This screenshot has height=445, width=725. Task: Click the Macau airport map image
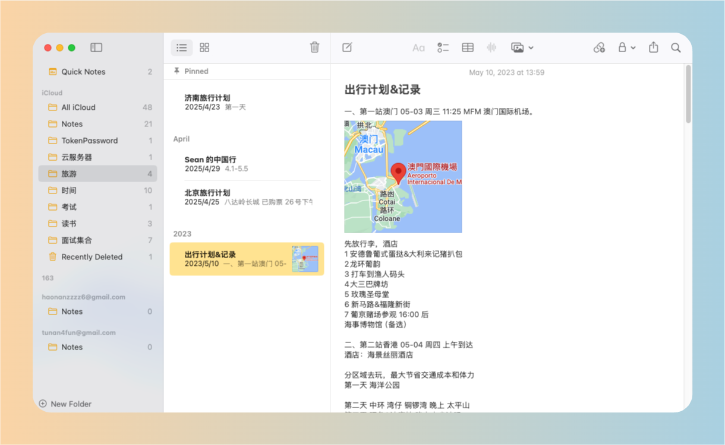[x=403, y=177]
